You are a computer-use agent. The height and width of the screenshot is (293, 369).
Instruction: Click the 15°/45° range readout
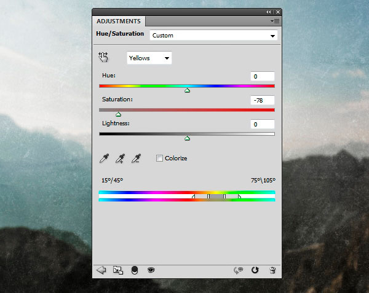click(112, 181)
